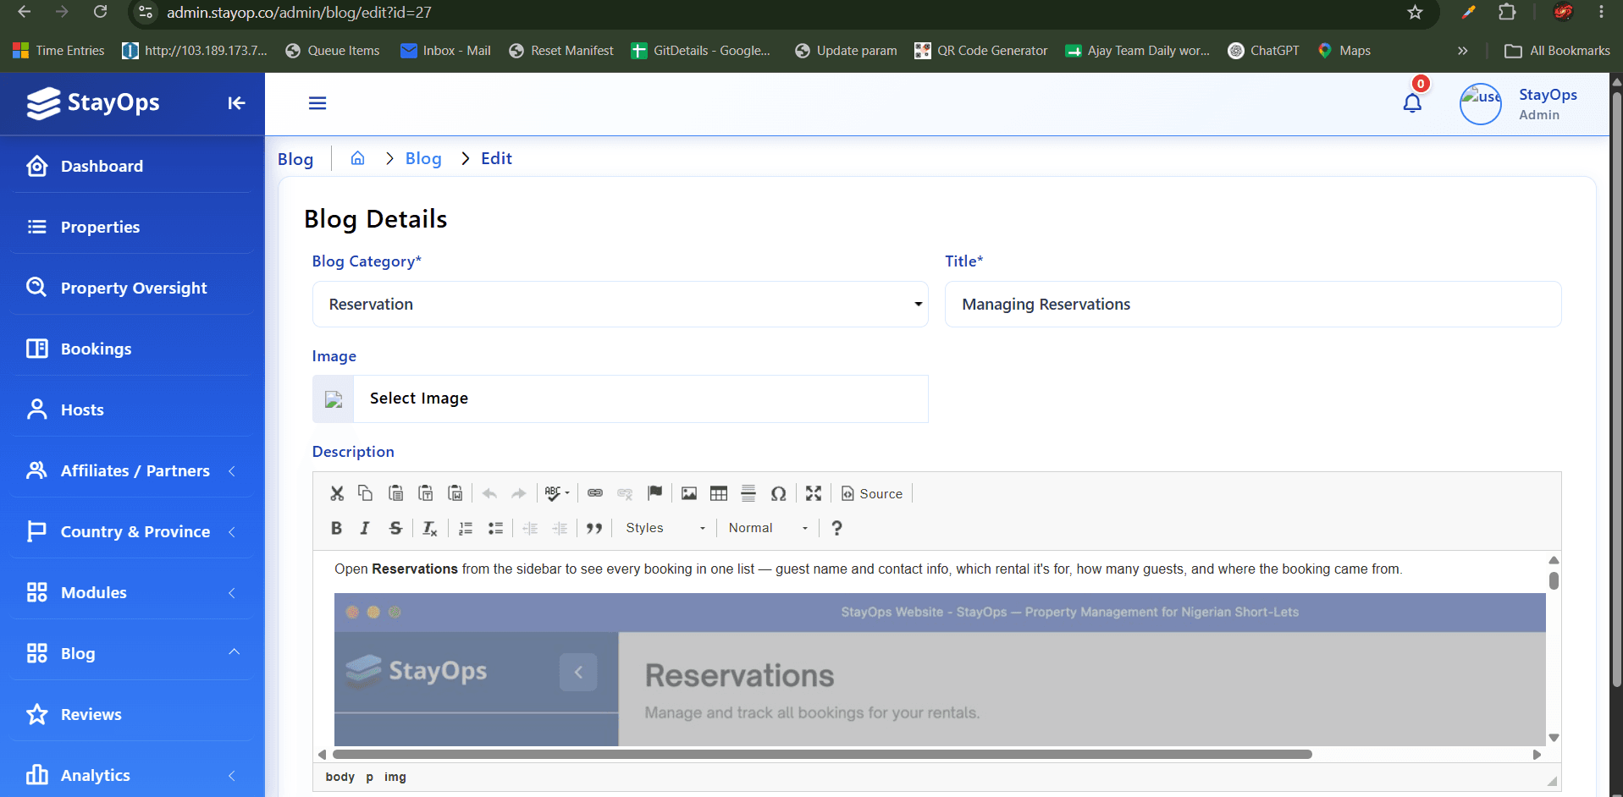Insert a horizontal line in the editor
Image resolution: width=1623 pixels, height=797 pixels.
748,493
